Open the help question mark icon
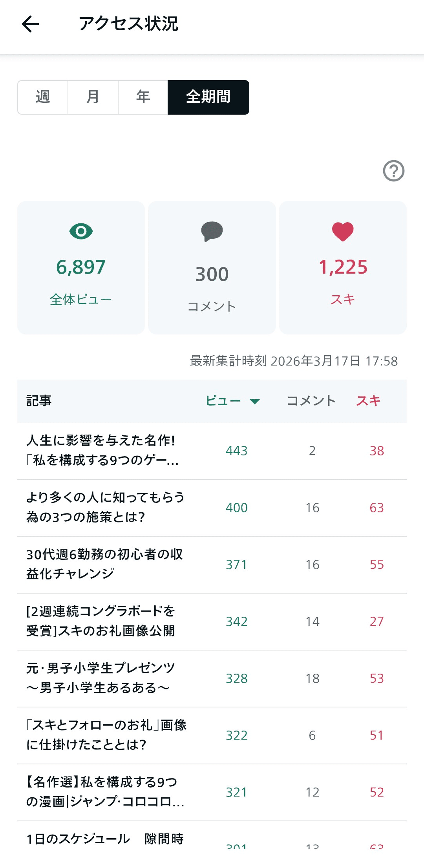Screen dimensions: 424x857 pyautogui.click(x=393, y=171)
